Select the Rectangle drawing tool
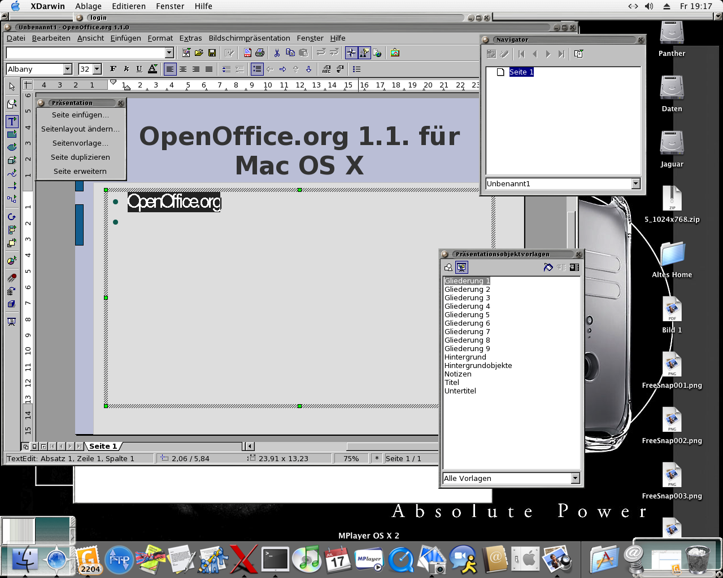This screenshot has width=723, height=578. pyautogui.click(x=12, y=134)
